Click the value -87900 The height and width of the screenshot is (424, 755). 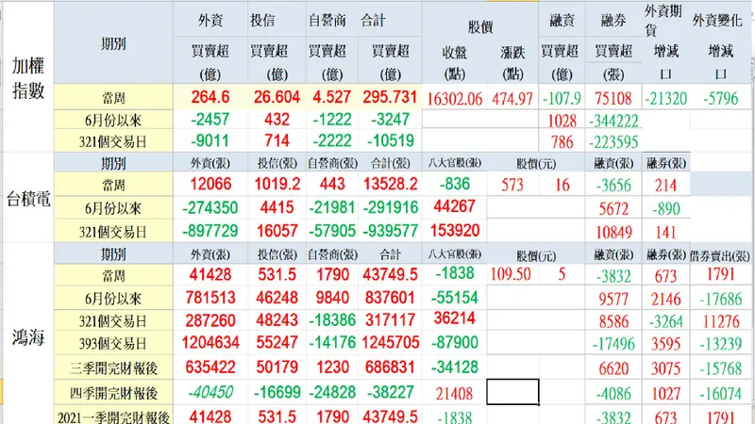tap(455, 343)
